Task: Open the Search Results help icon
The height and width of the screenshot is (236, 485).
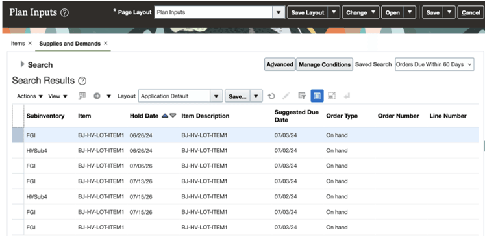Action: [82, 81]
